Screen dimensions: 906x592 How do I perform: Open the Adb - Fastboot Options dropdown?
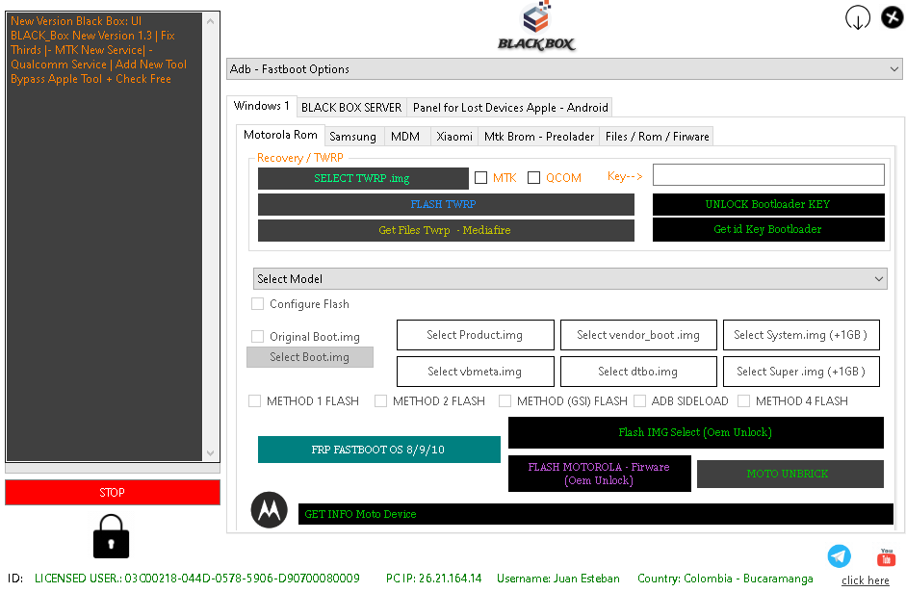[564, 69]
